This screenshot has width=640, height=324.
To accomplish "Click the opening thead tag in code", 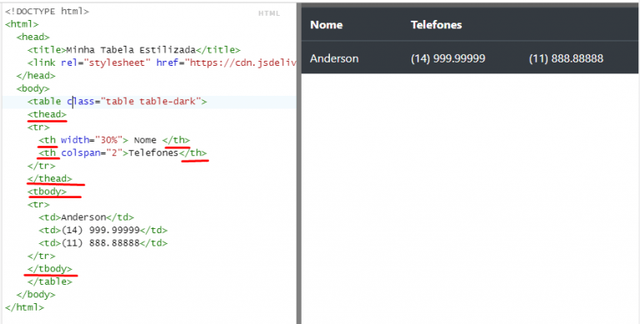I will click(47, 114).
